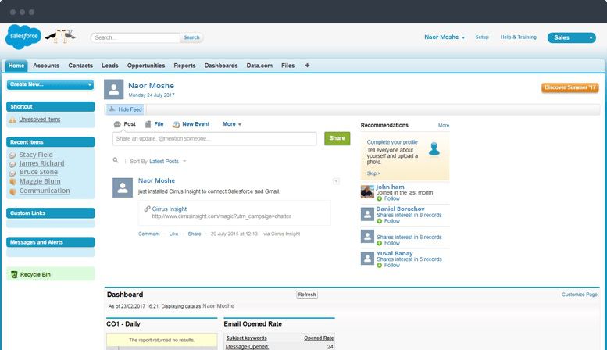Open the post options arrow on Naor's post

(336, 181)
